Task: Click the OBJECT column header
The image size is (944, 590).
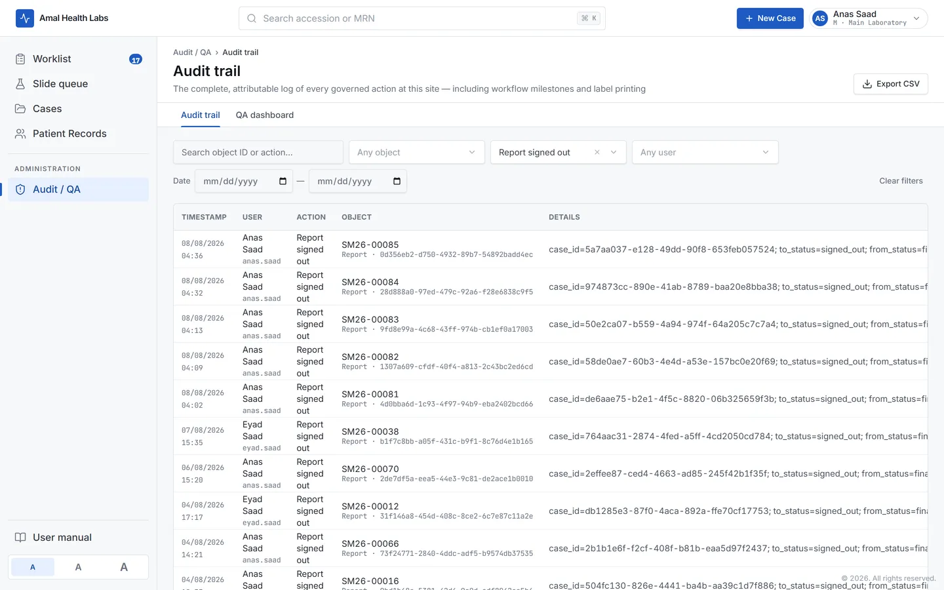Action: pos(357,217)
